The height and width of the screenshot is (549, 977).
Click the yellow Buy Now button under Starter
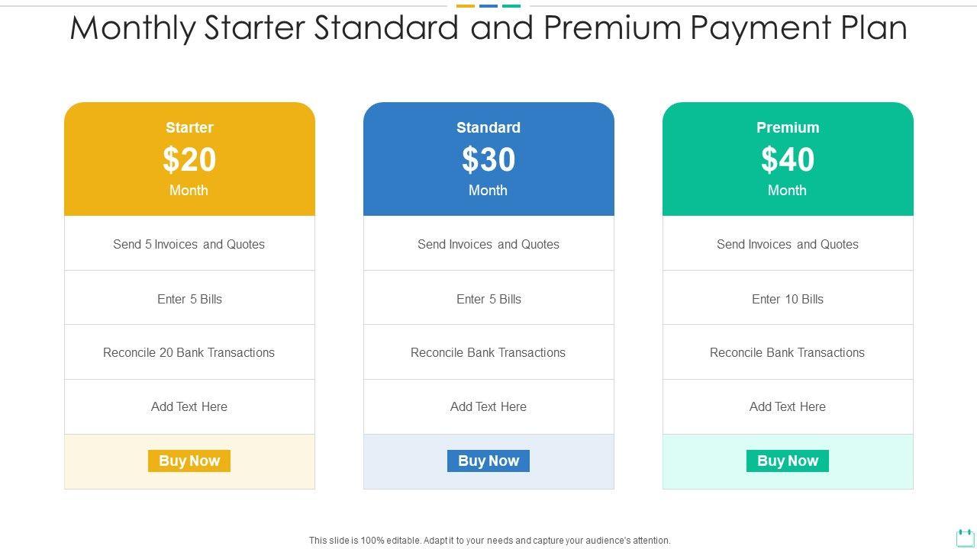click(x=189, y=461)
